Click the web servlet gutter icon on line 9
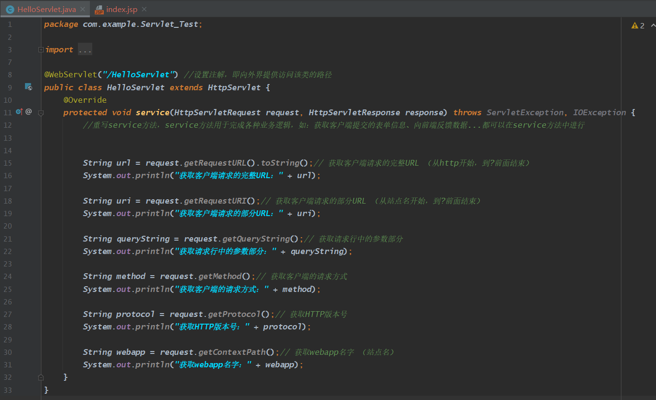This screenshot has height=400, width=656. 28,87
